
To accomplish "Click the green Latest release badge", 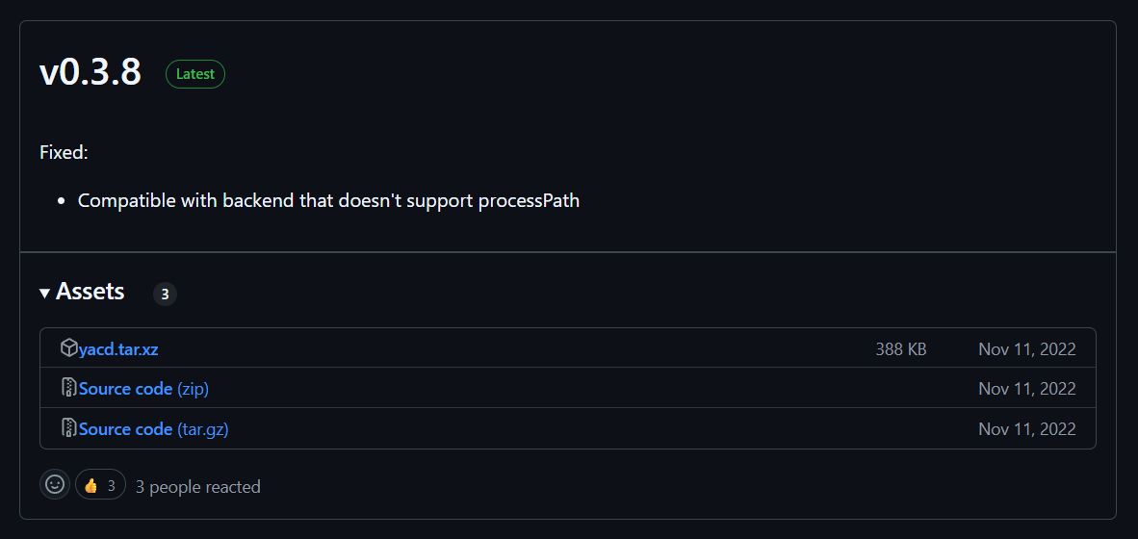I will tap(195, 74).
